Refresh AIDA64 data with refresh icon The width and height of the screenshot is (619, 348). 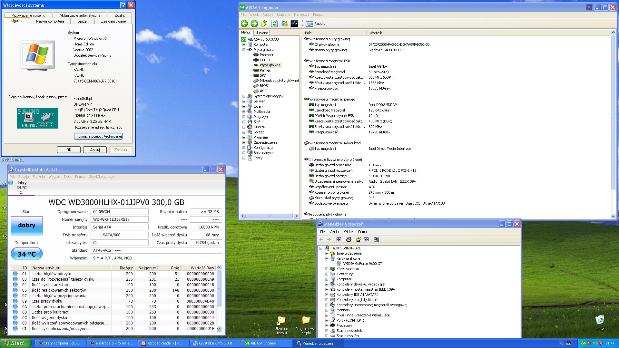(274, 24)
